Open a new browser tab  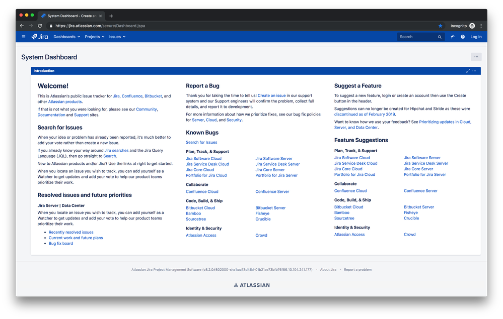(111, 16)
